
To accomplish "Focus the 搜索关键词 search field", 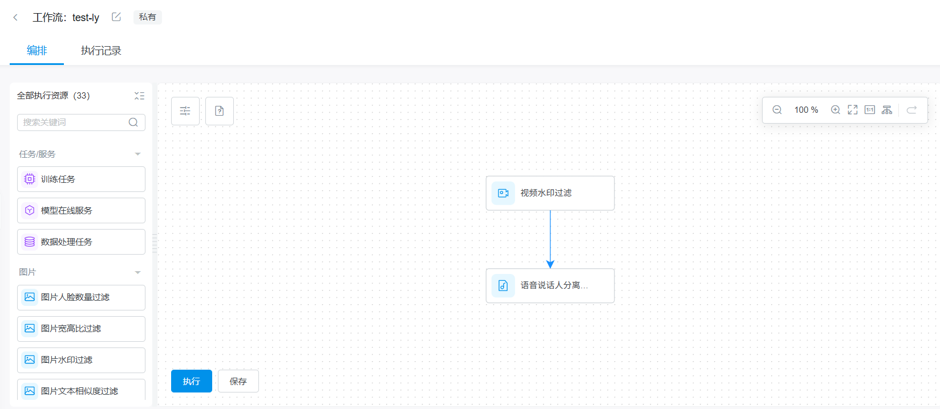I will tap(81, 122).
